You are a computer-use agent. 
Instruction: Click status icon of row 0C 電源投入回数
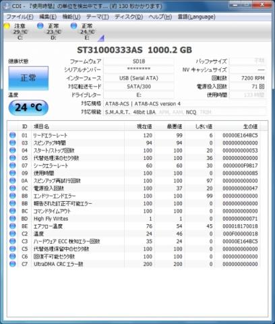click(13, 188)
